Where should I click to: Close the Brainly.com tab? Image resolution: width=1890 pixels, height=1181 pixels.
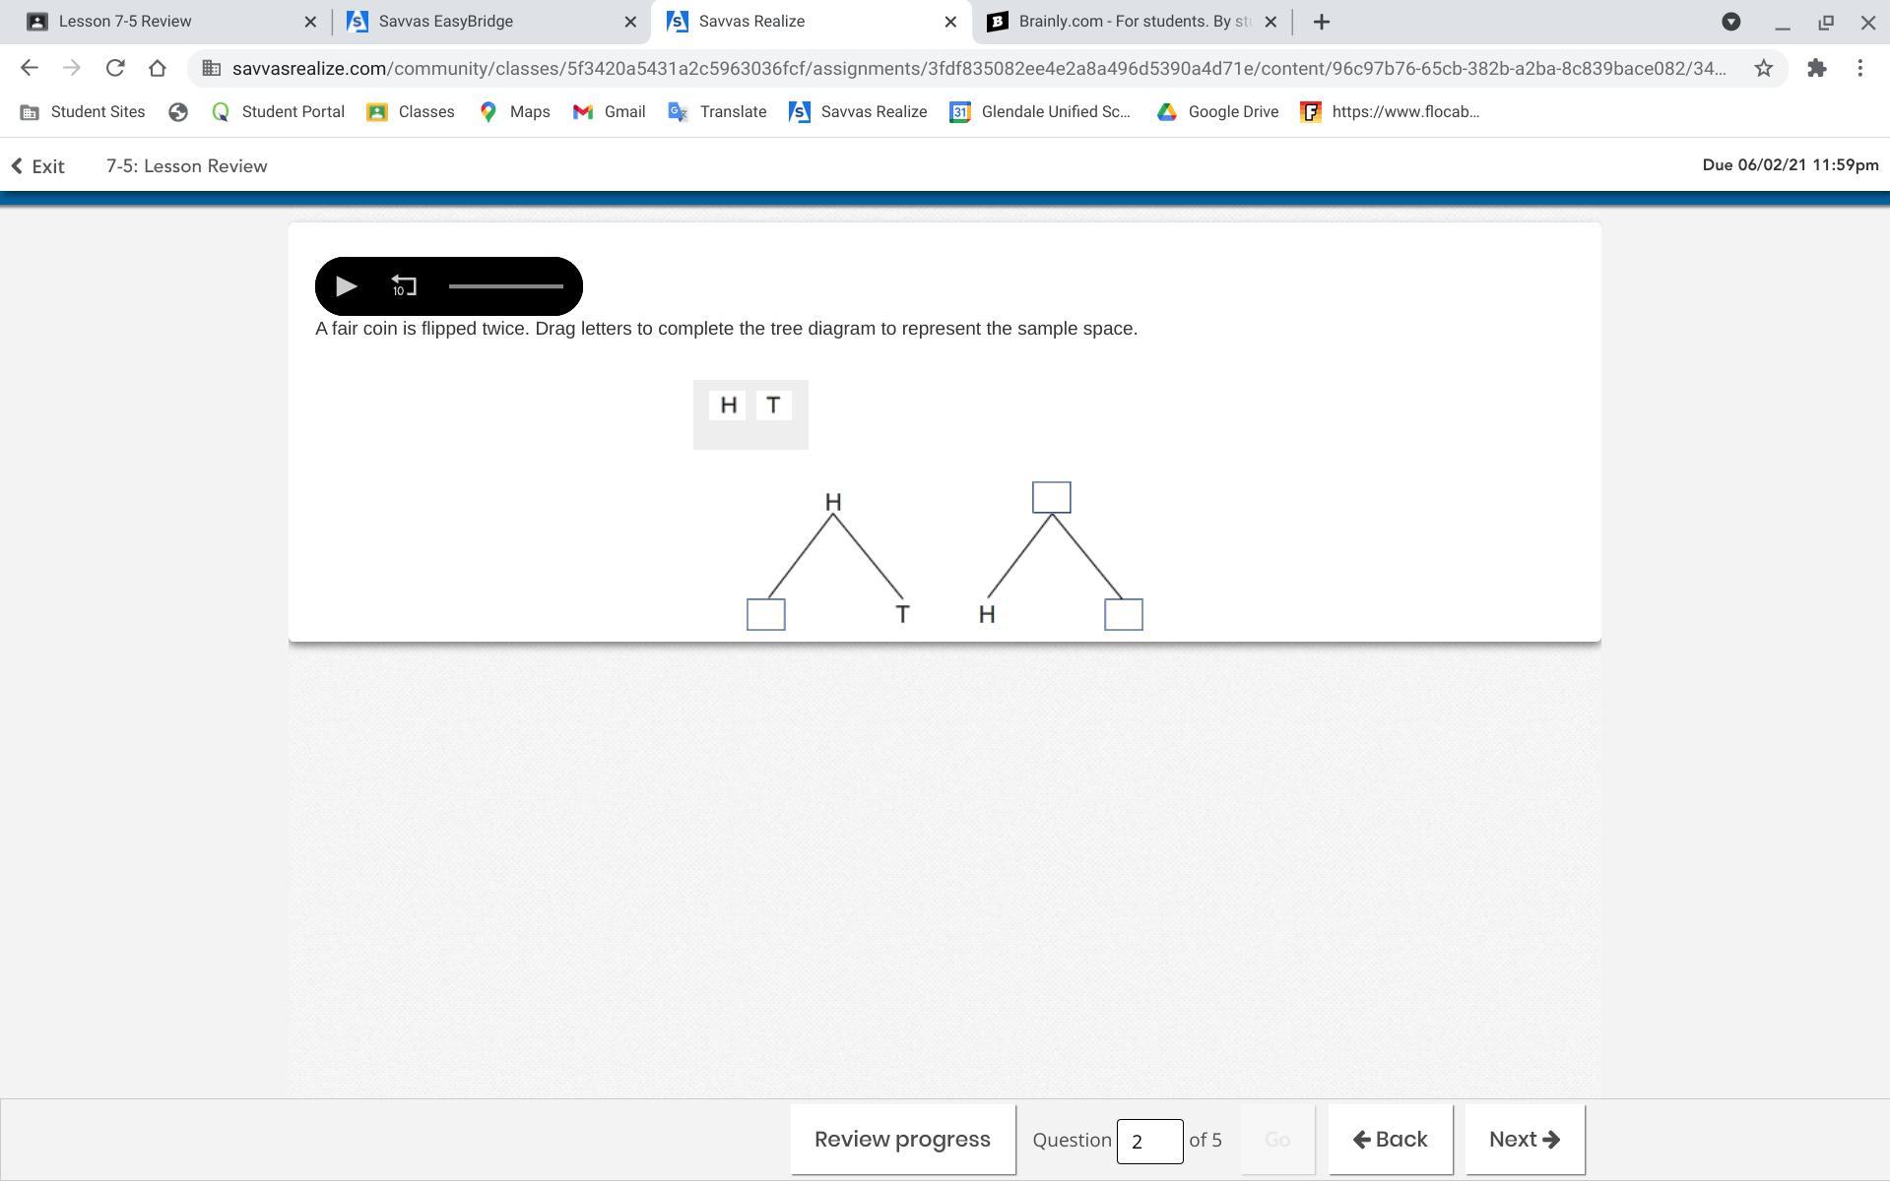point(1271,22)
